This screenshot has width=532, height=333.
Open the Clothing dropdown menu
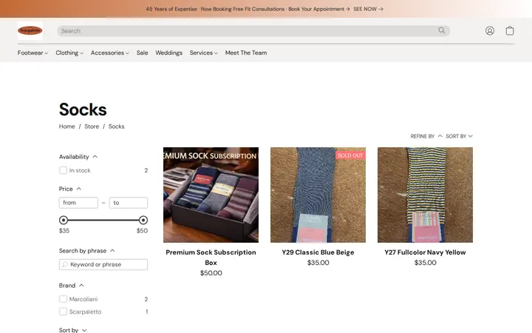tap(69, 53)
